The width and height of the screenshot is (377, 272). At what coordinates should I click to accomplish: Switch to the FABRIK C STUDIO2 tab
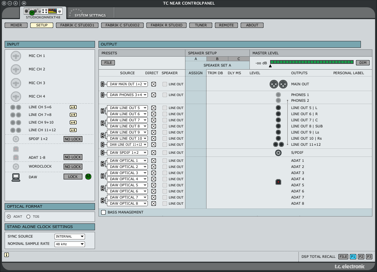point(122,25)
